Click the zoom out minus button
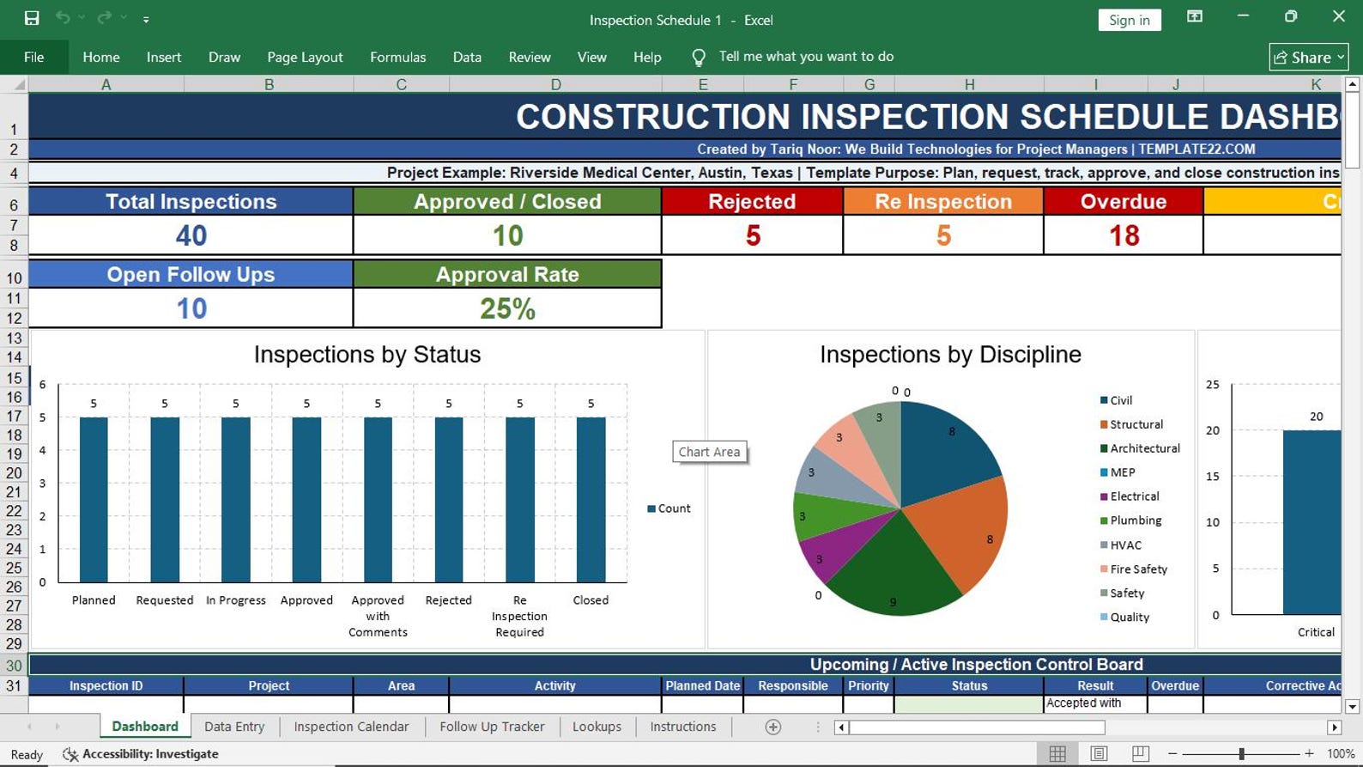 pos(1172,753)
